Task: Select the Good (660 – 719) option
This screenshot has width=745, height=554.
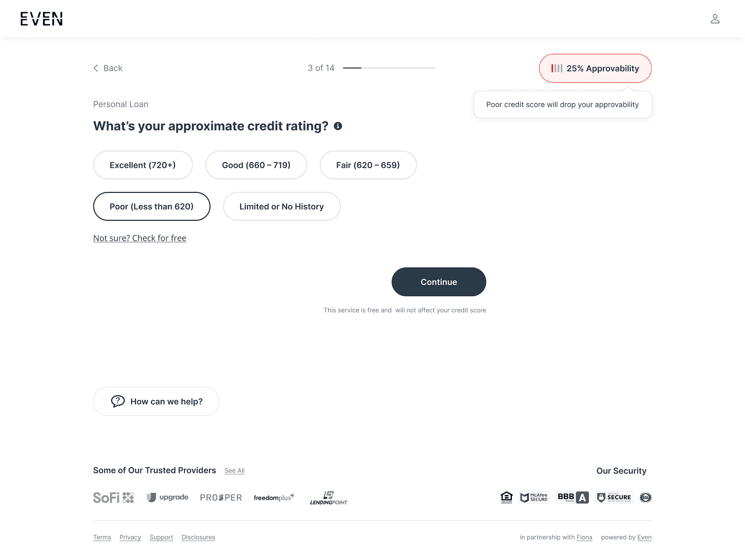Action: 256,165
